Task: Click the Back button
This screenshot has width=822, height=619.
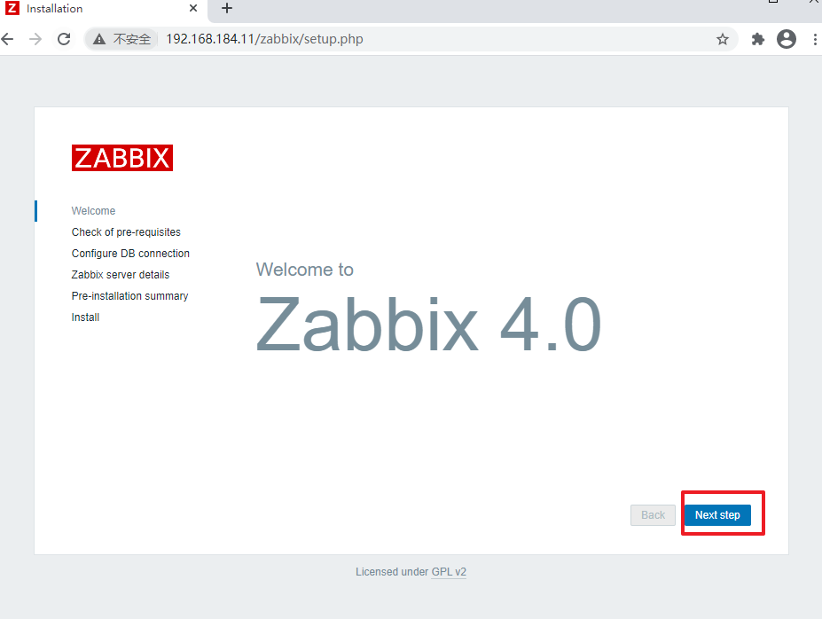Action: tap(653, 515)
